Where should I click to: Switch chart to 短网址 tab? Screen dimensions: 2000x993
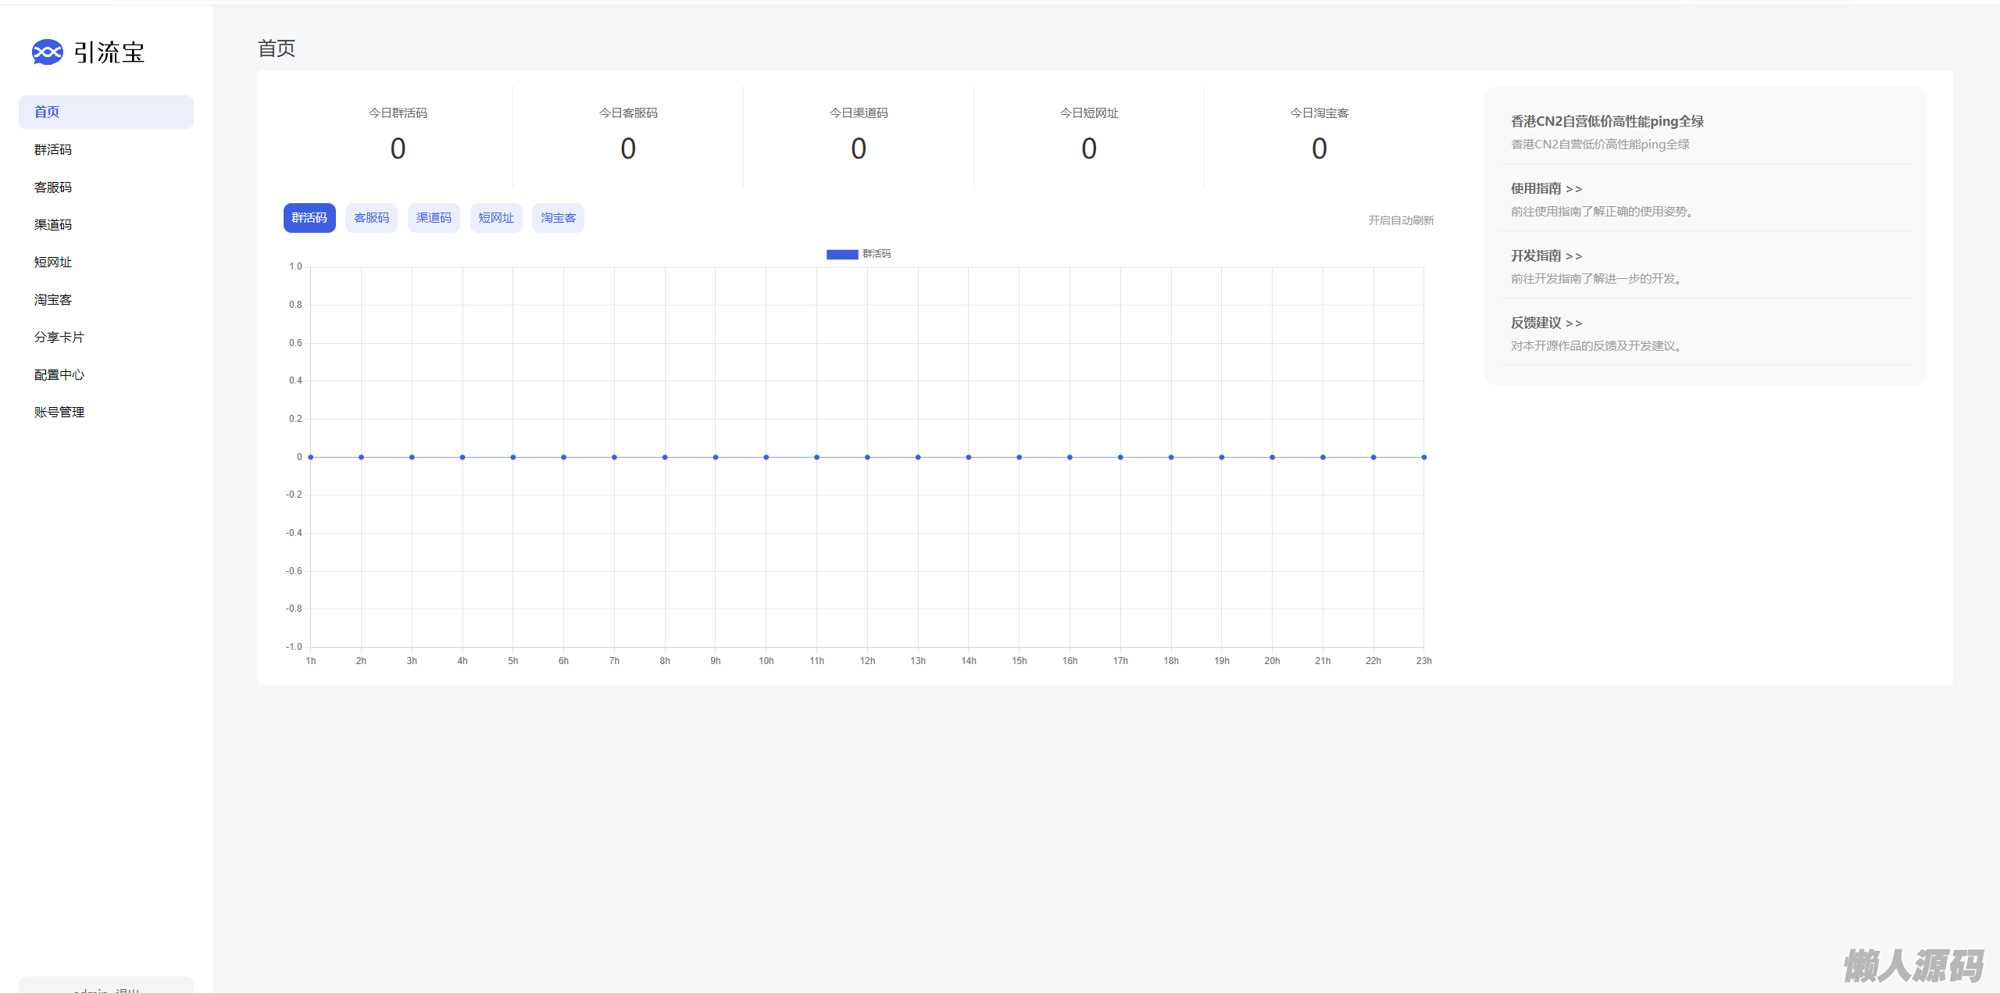(496, 218)
